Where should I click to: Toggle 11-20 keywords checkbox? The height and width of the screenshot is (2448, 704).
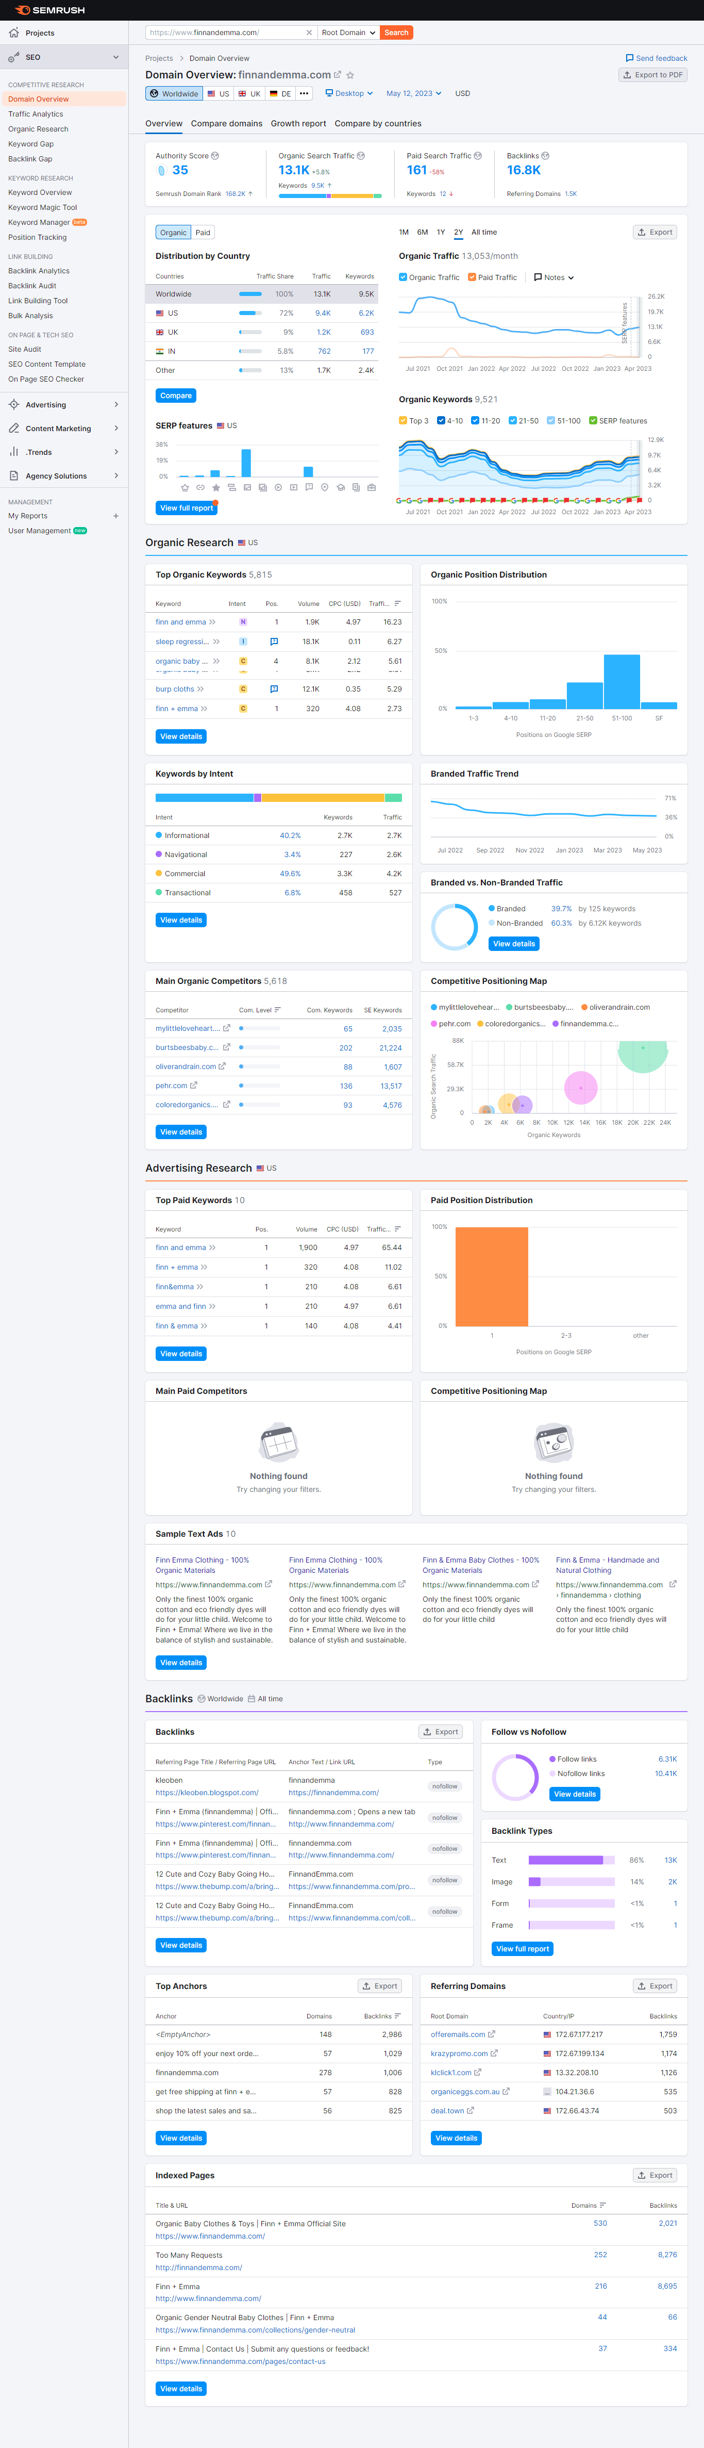click(x=475, y=420)
